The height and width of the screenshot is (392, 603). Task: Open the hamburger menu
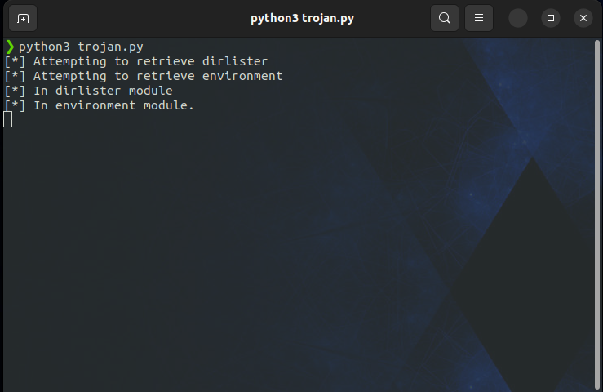coord(479,18)
